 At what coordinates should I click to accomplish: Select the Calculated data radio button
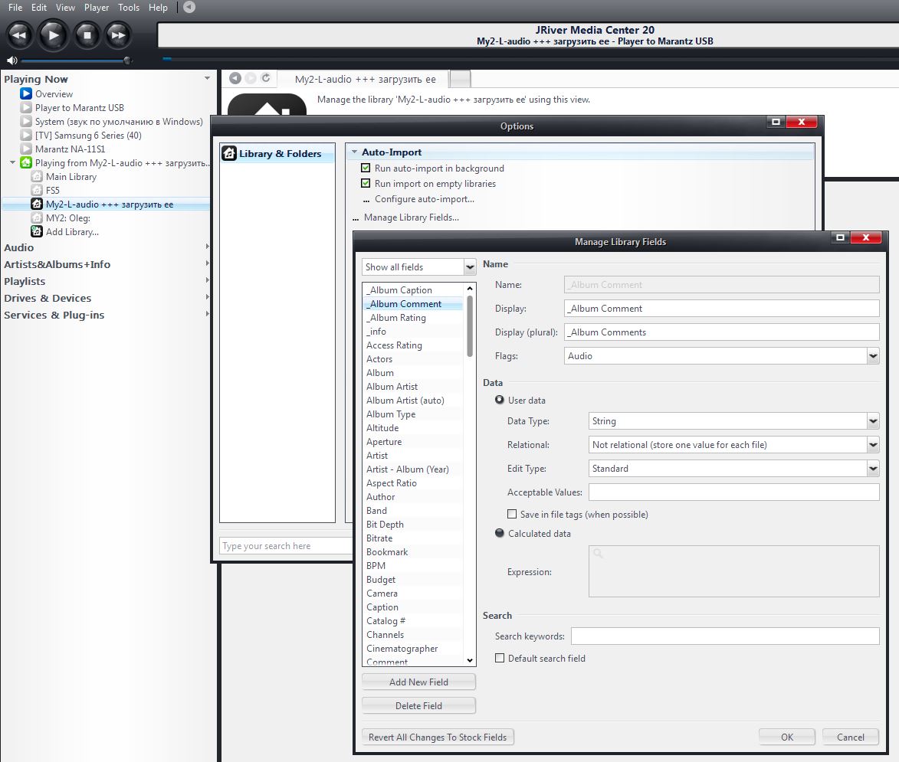pyautogui.click(x=500, y=533)
